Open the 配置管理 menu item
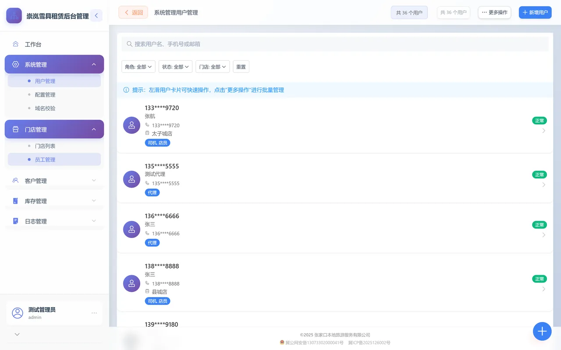The width and height of the screenshot is (561, 350). click(x=54, y=94)
